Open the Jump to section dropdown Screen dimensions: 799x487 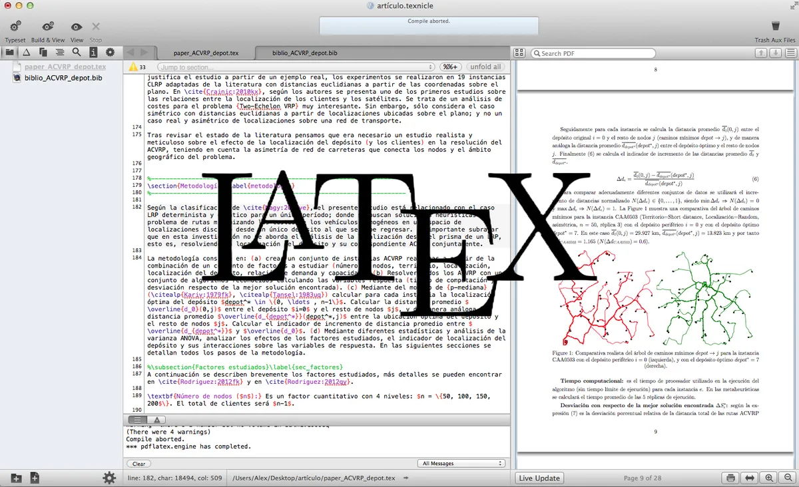pos(296,67)
